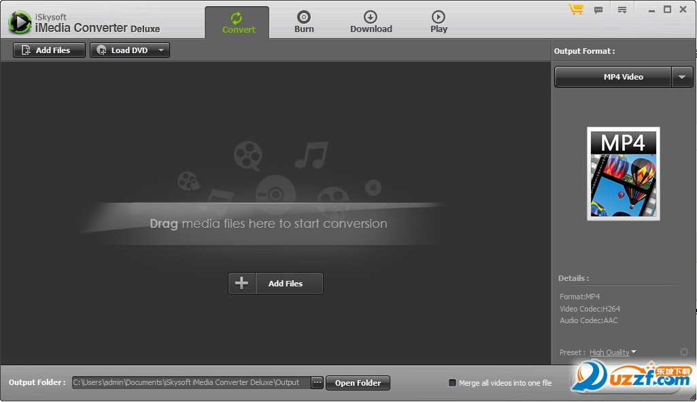Click Add Files in the top toolbar
This screenshot has width=697, height=402.
click(49, 50)
